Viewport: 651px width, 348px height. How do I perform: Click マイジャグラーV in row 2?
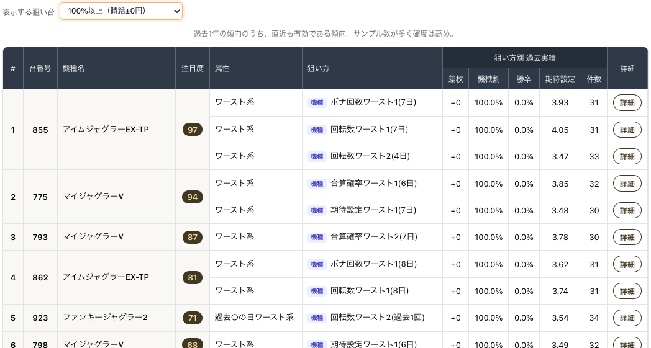[x=93, y=196]
